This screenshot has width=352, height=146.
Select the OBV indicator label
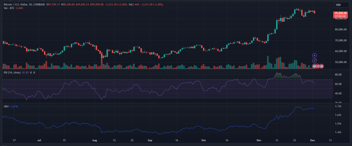[x=6, y=107]
